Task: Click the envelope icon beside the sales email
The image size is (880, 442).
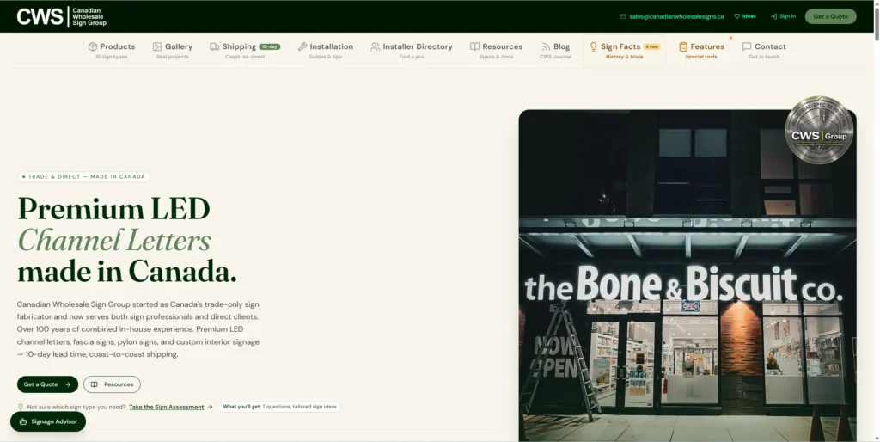Action: pos(623,16)
